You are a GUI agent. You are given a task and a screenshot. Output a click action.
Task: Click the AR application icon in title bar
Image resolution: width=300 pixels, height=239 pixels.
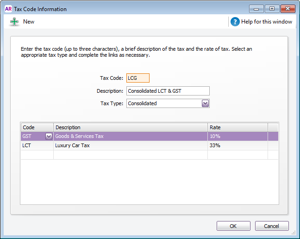tap(8, 9)
